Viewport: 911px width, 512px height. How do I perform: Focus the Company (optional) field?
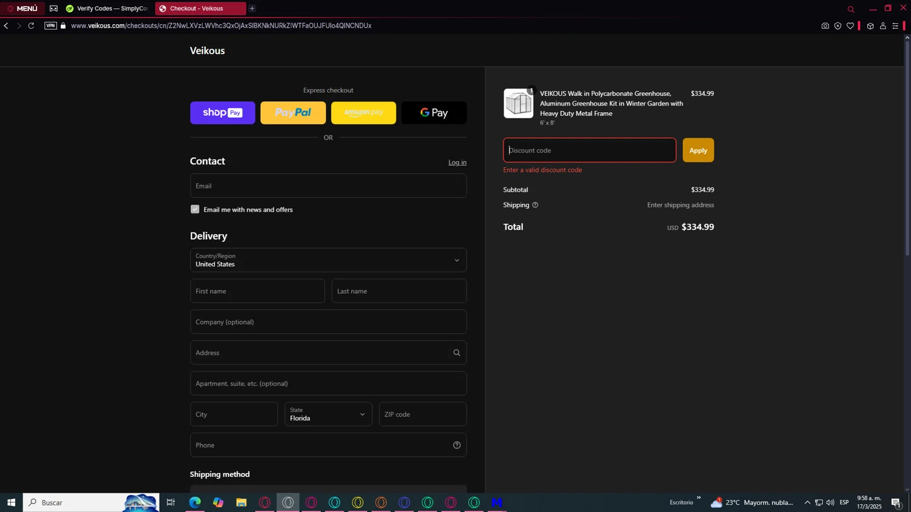pos(329,322)
